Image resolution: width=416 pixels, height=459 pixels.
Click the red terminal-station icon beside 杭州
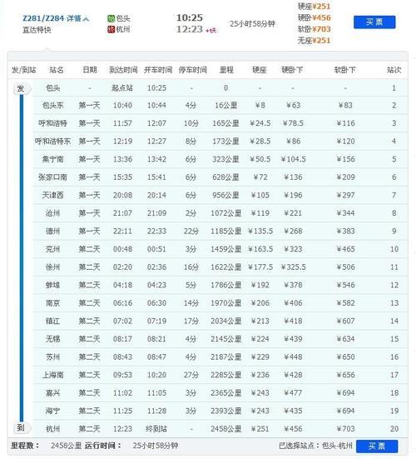click(111, 29)
